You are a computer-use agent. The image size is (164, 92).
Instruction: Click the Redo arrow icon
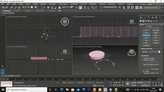point(7,7)
